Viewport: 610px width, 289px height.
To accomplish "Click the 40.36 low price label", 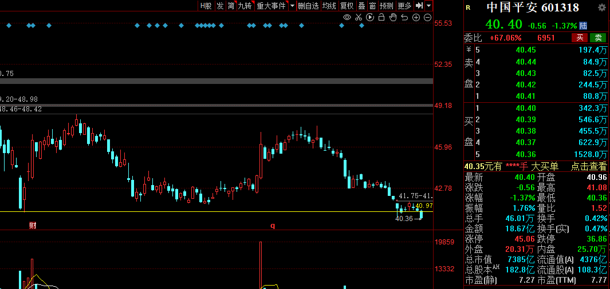I will click(x=404, y=218).
